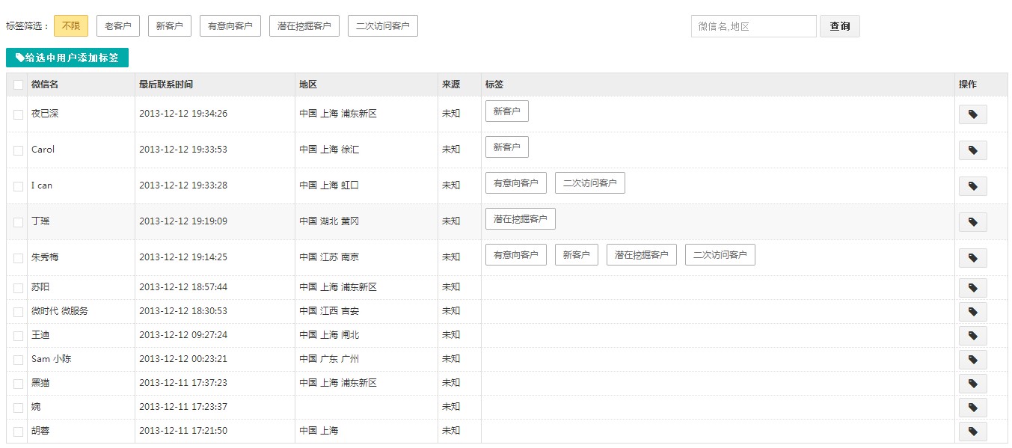Image resolution: width=1012 pixels, height=448 pixels.
Task: Click the tag icon in 丁瑶's row
Action: click(972, 222)
